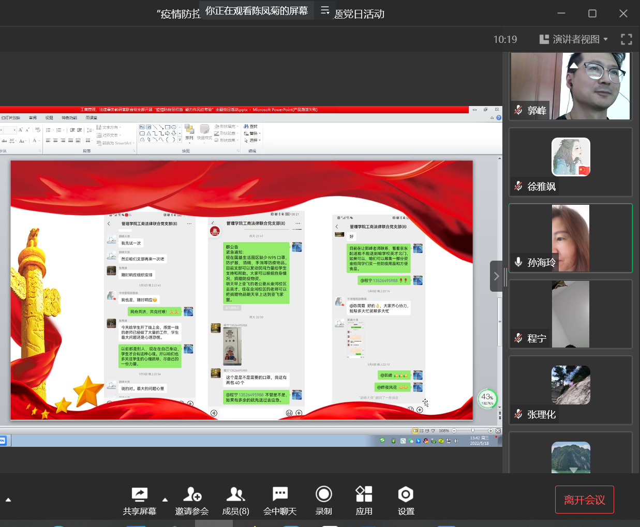This screenshot has width=640, height=527.
Task: Expand audio options arrow at bottom-left
Action: point(8,500)
